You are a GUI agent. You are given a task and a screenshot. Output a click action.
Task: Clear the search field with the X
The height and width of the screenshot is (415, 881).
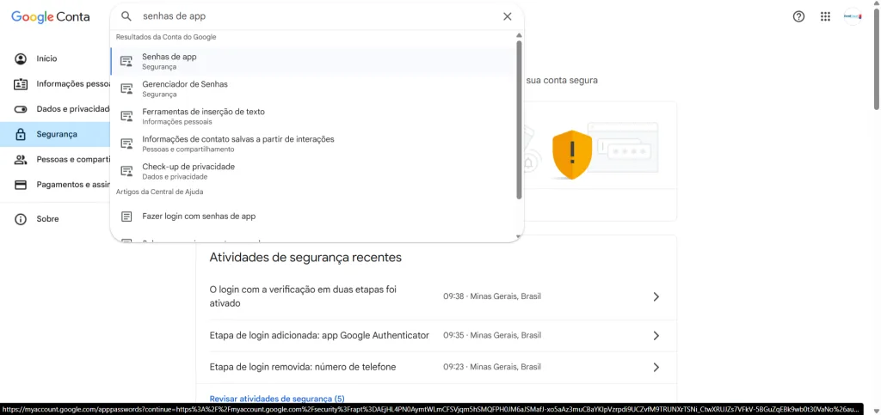tap(508, 16)
